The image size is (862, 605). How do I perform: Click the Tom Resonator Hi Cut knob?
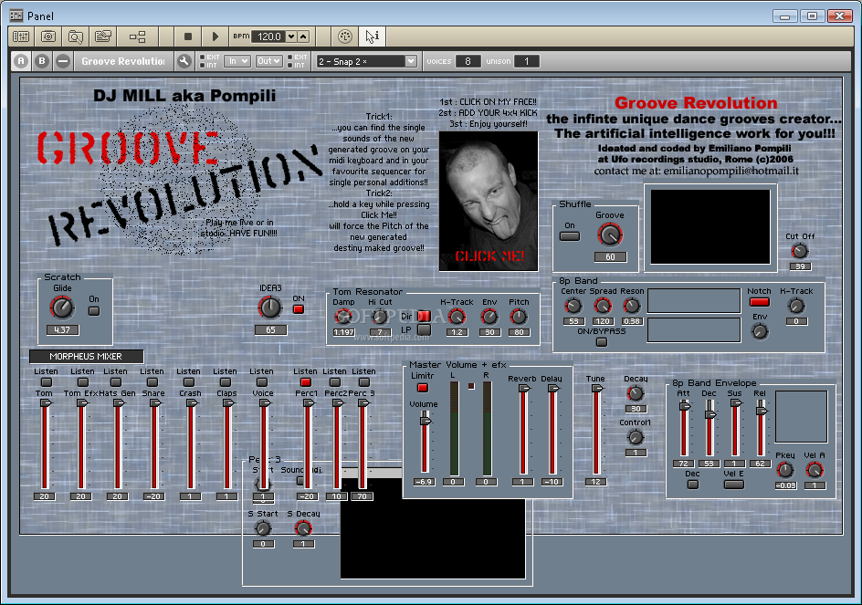coord(380,317)
